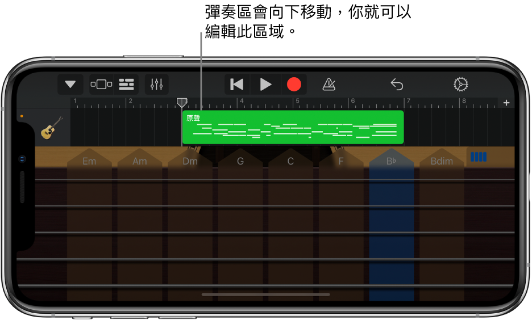This screenshot has height=320, width=532.
Task: Add song section with plus button
Action: [506, 103]
